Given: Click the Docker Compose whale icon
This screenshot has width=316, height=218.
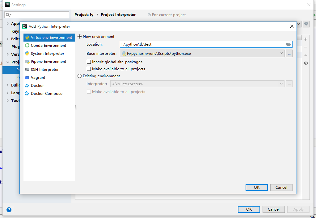Looking at the screenshot, I should [27, 94].
